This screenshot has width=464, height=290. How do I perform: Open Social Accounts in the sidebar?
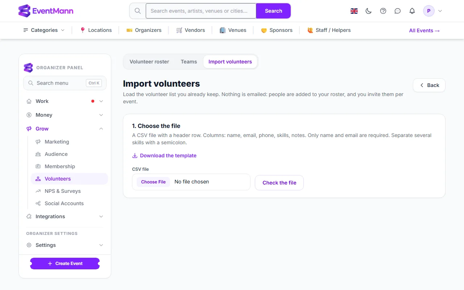[x=69, y=203]
